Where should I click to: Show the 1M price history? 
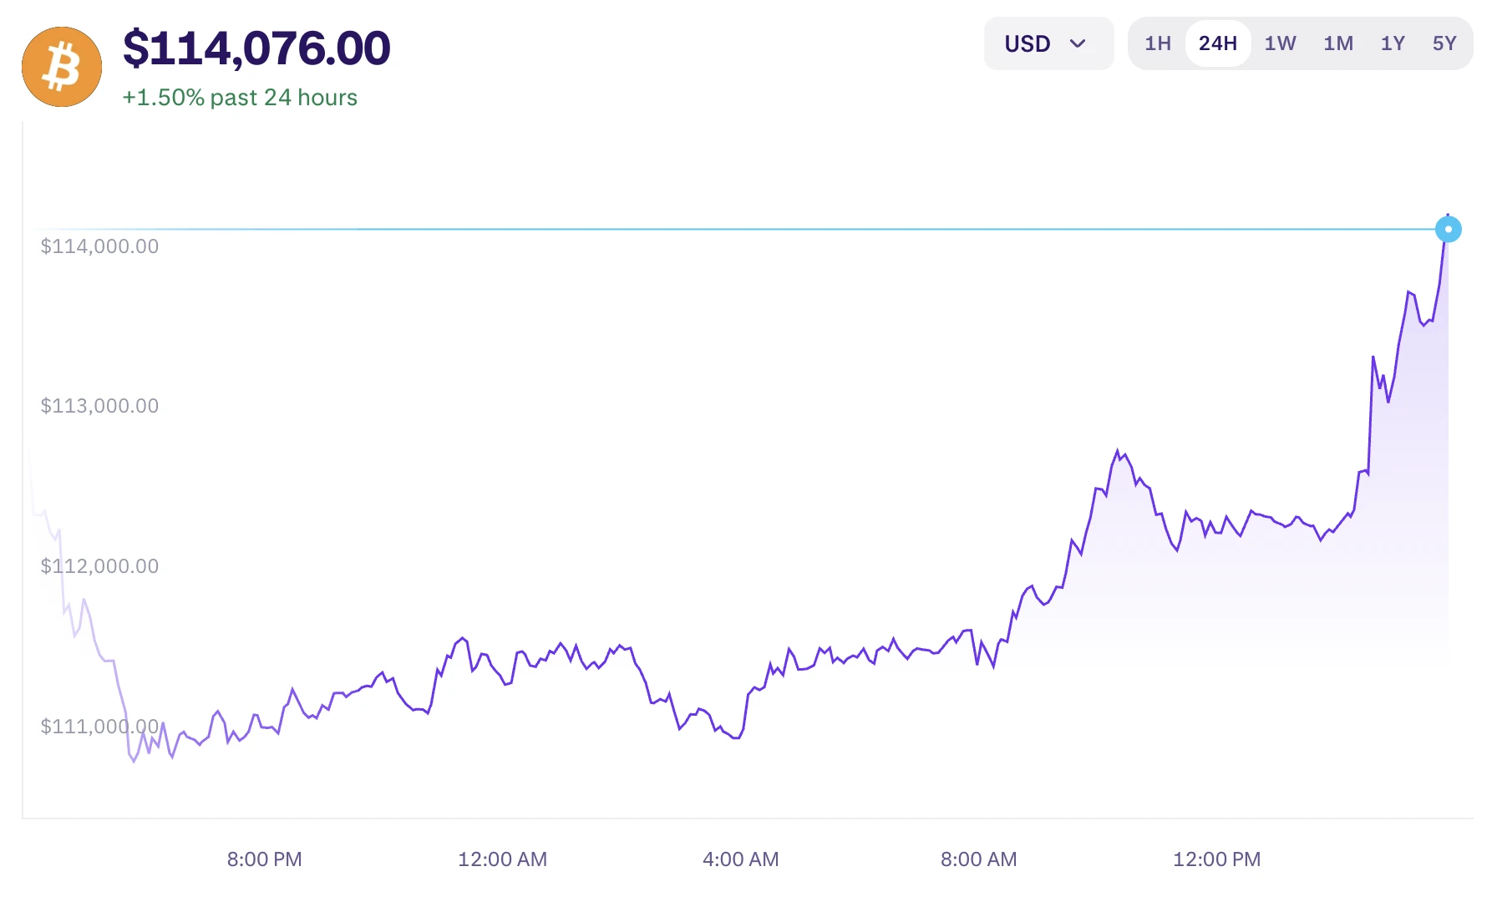point(1338,43)
